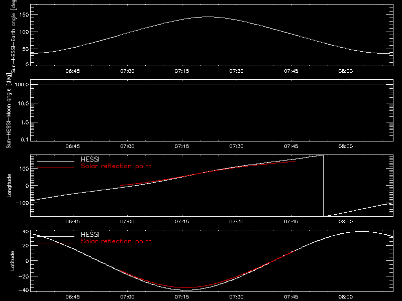Click the 07:45 time label under the Earth angle plot
Viewport: 402px width, 301px height.
point(291,71)
